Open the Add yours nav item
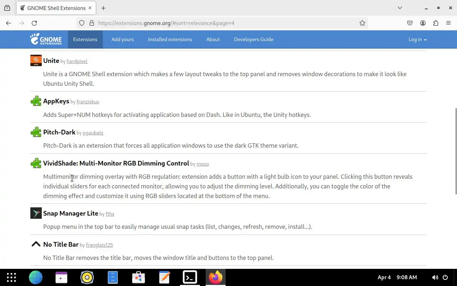The width and height of the screenshot is (457, 286). coord(122,39)
